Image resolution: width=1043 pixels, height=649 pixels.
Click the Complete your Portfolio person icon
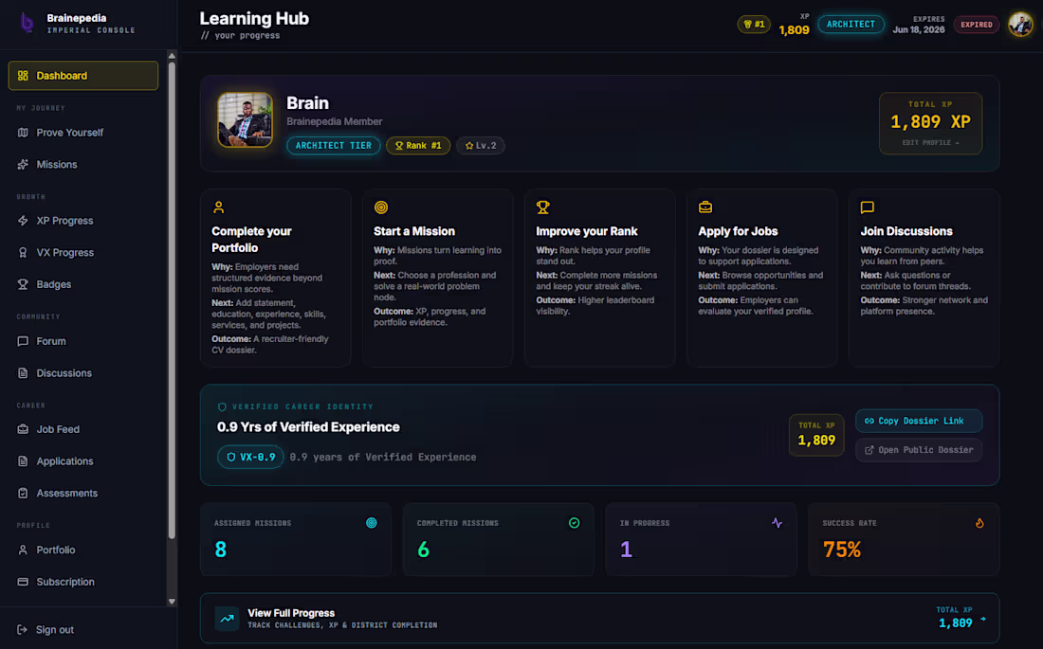[218, 207]
